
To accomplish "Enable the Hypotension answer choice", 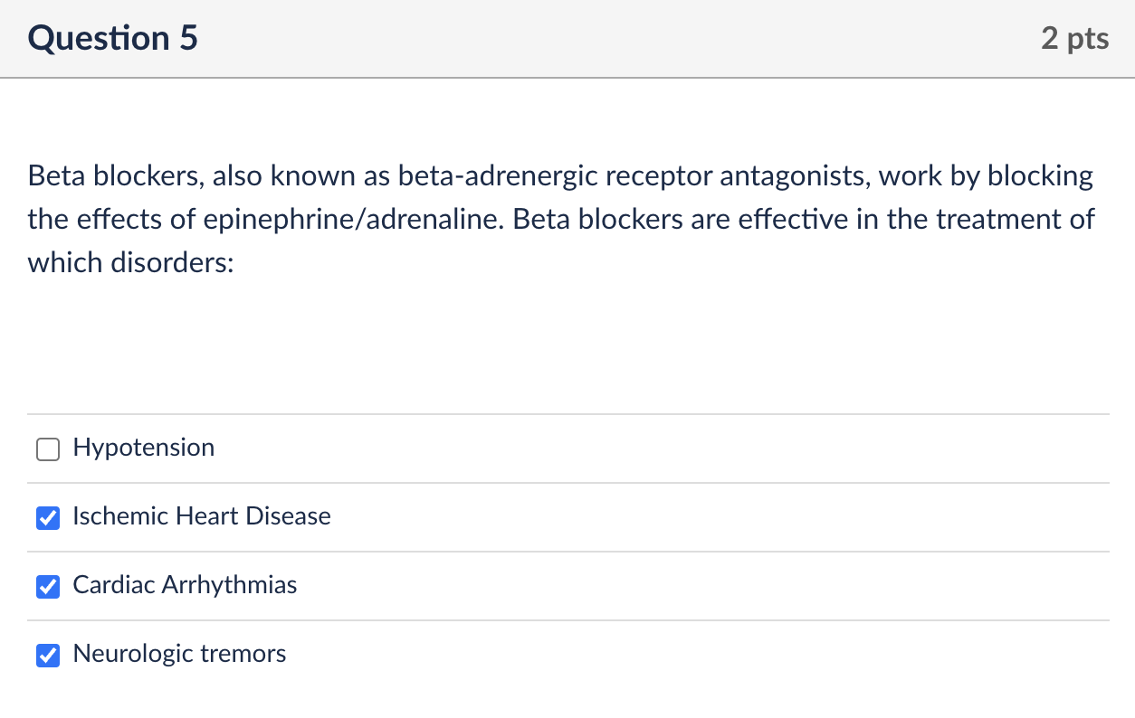I will (x=47, y=449).
